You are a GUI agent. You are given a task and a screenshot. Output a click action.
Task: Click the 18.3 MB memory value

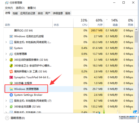tap(97, 66)
